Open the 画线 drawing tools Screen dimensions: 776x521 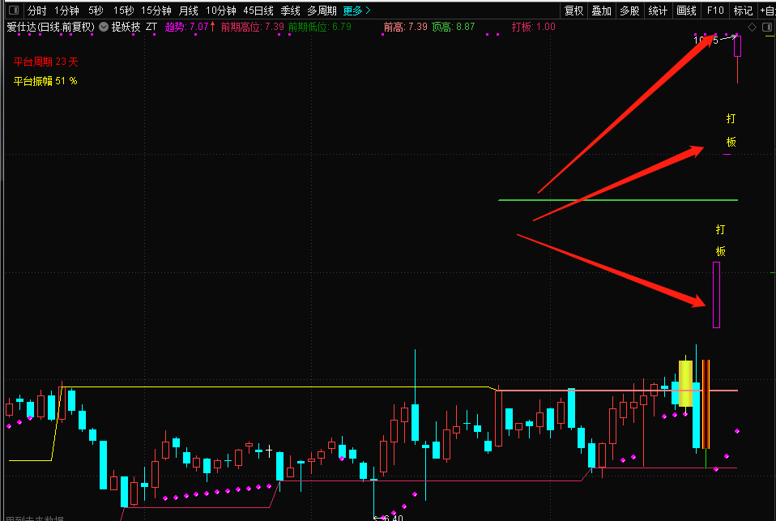coord(686,11)
